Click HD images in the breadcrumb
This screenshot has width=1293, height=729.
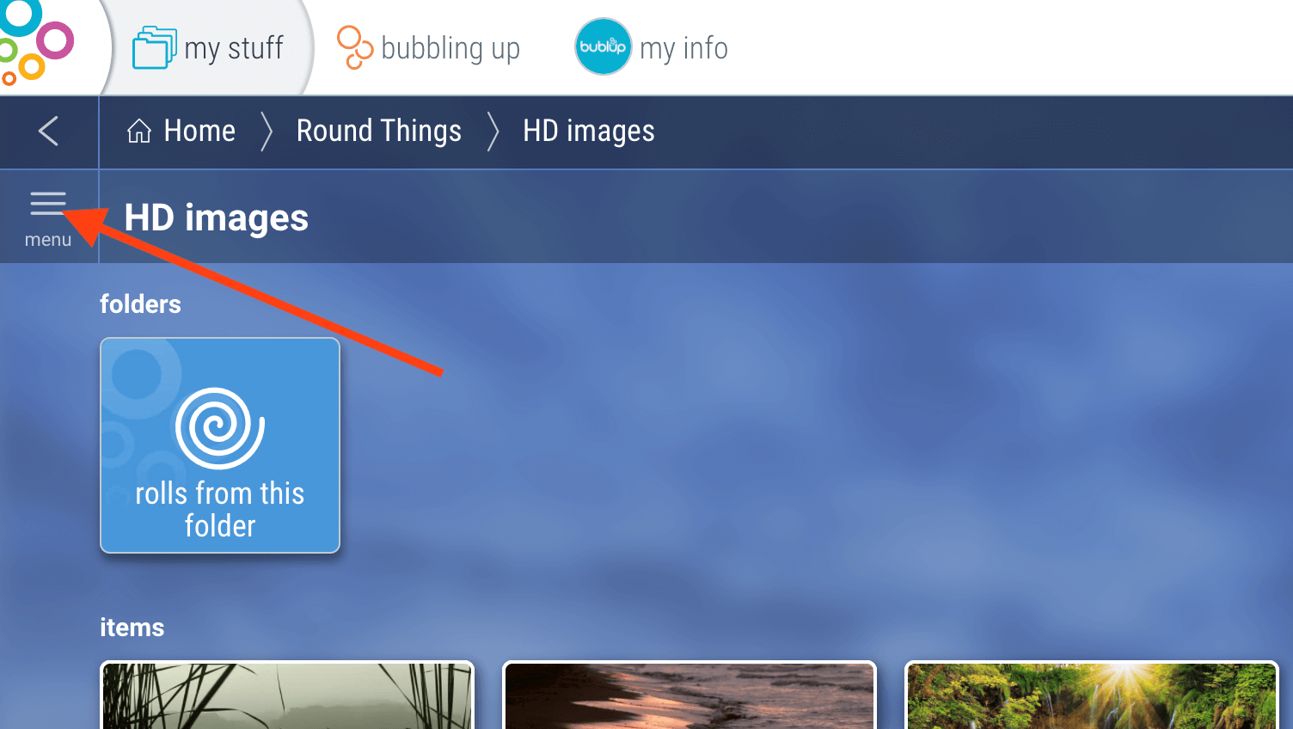(589, 131)
